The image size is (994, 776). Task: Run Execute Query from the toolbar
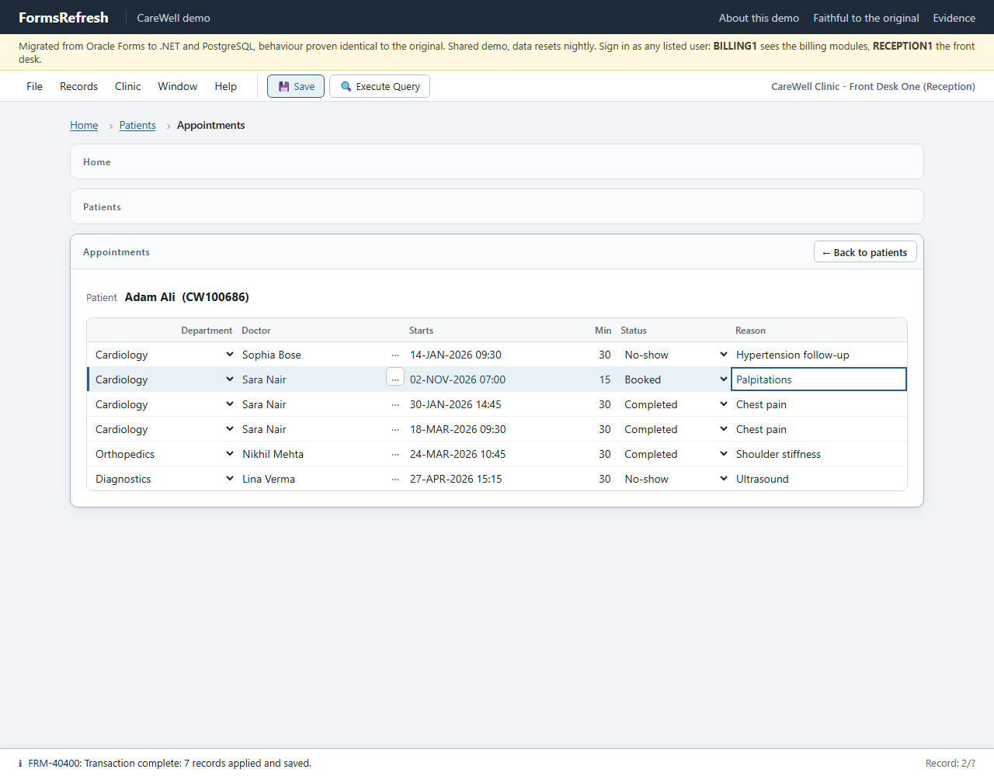coord(380,86)
